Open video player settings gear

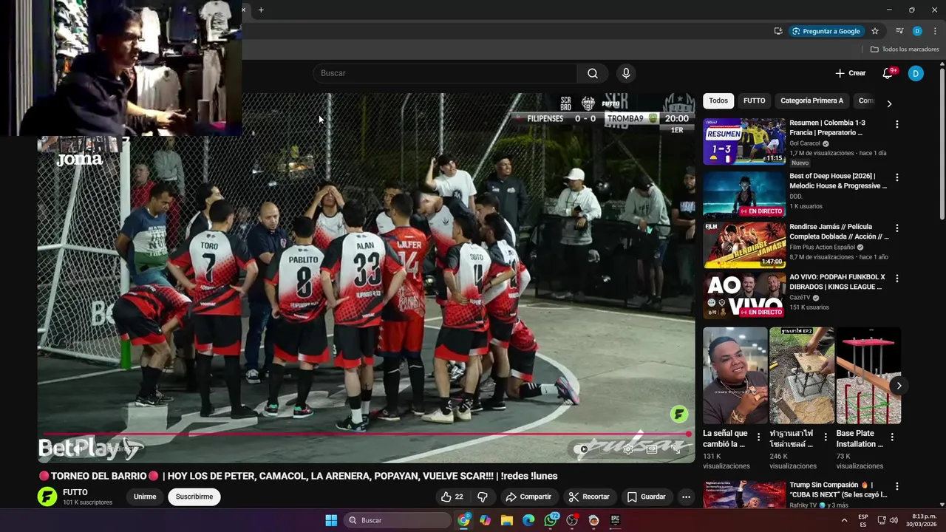coord(628,449)
